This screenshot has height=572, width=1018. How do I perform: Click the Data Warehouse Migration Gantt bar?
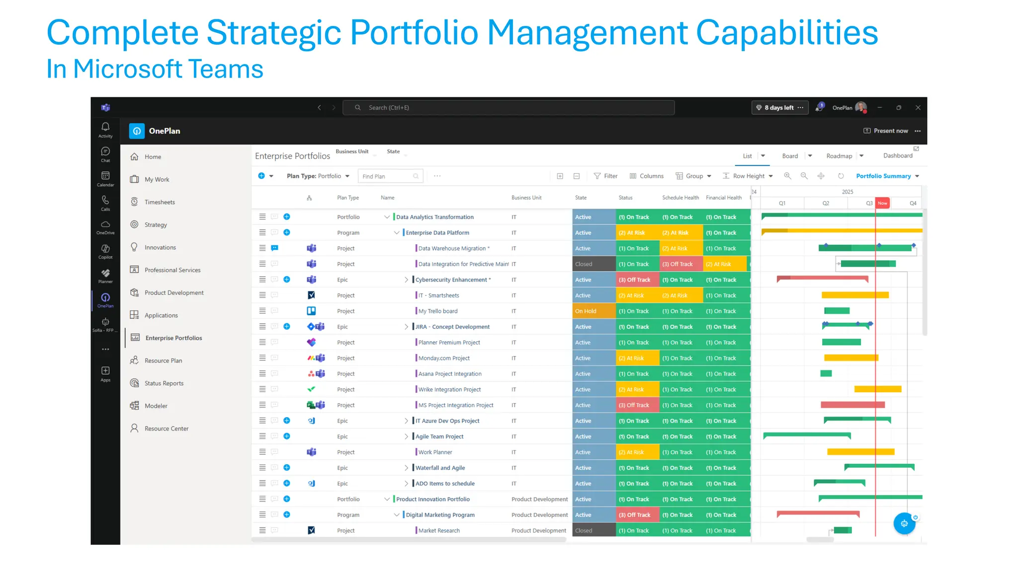pyautogui.click(x=866, y=248)
